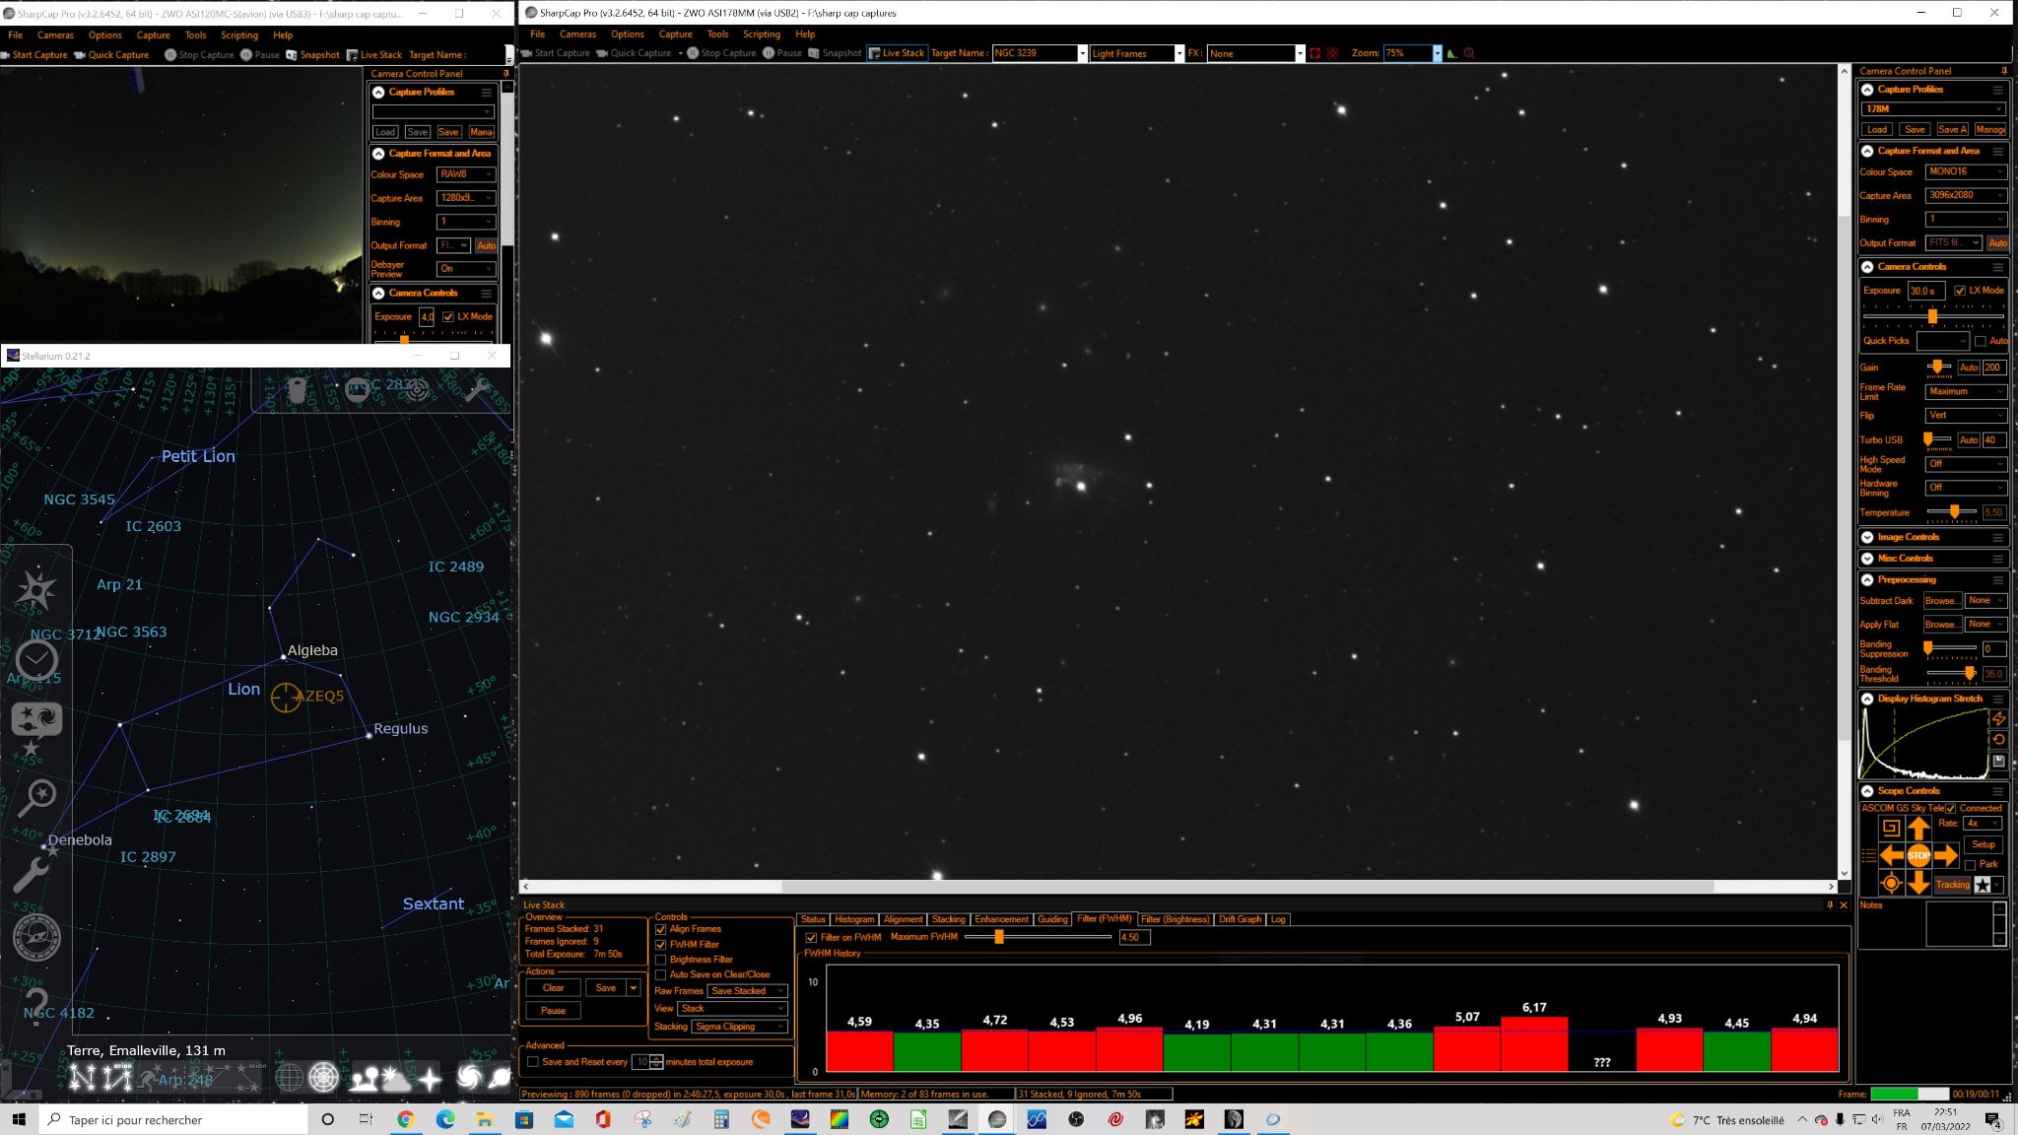Toggle the FWHM Filter checkbox
This screenshot has width=2018, height=1135.
coord(660,944)
